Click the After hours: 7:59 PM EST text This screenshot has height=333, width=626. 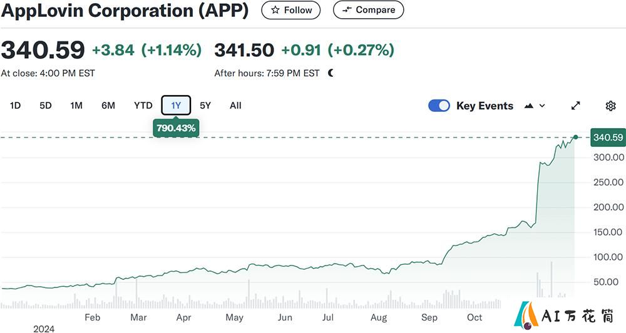click(267, 73)
